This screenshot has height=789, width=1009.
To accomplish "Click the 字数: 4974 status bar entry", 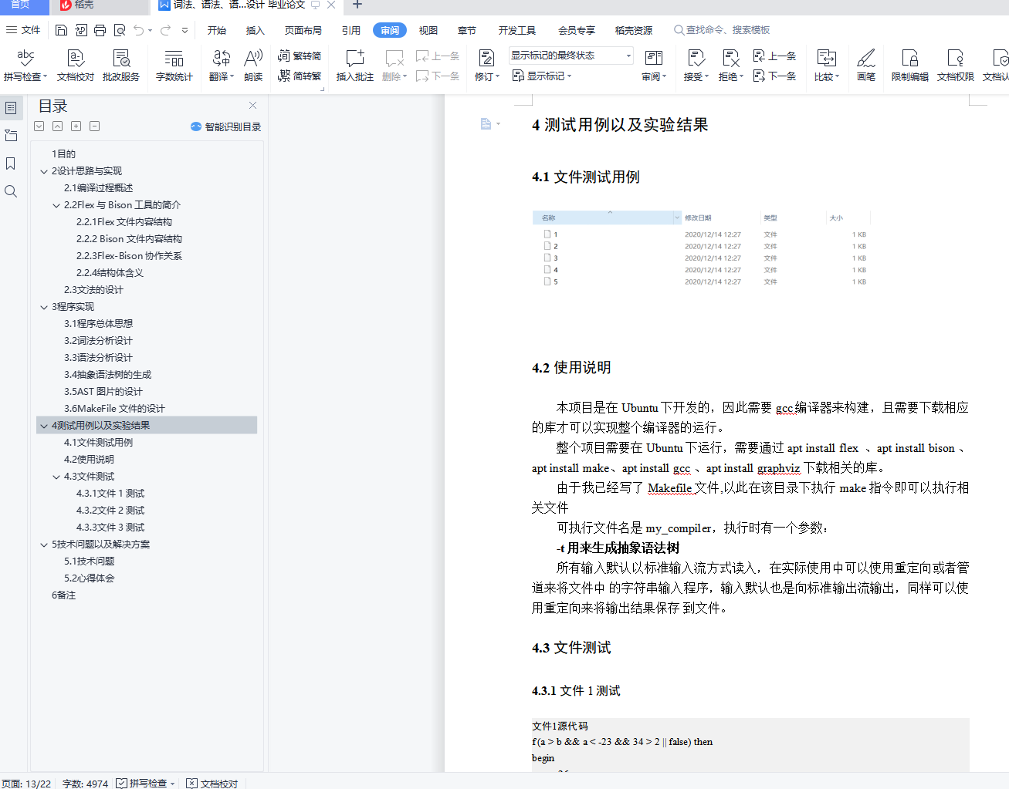I will 85,783.
